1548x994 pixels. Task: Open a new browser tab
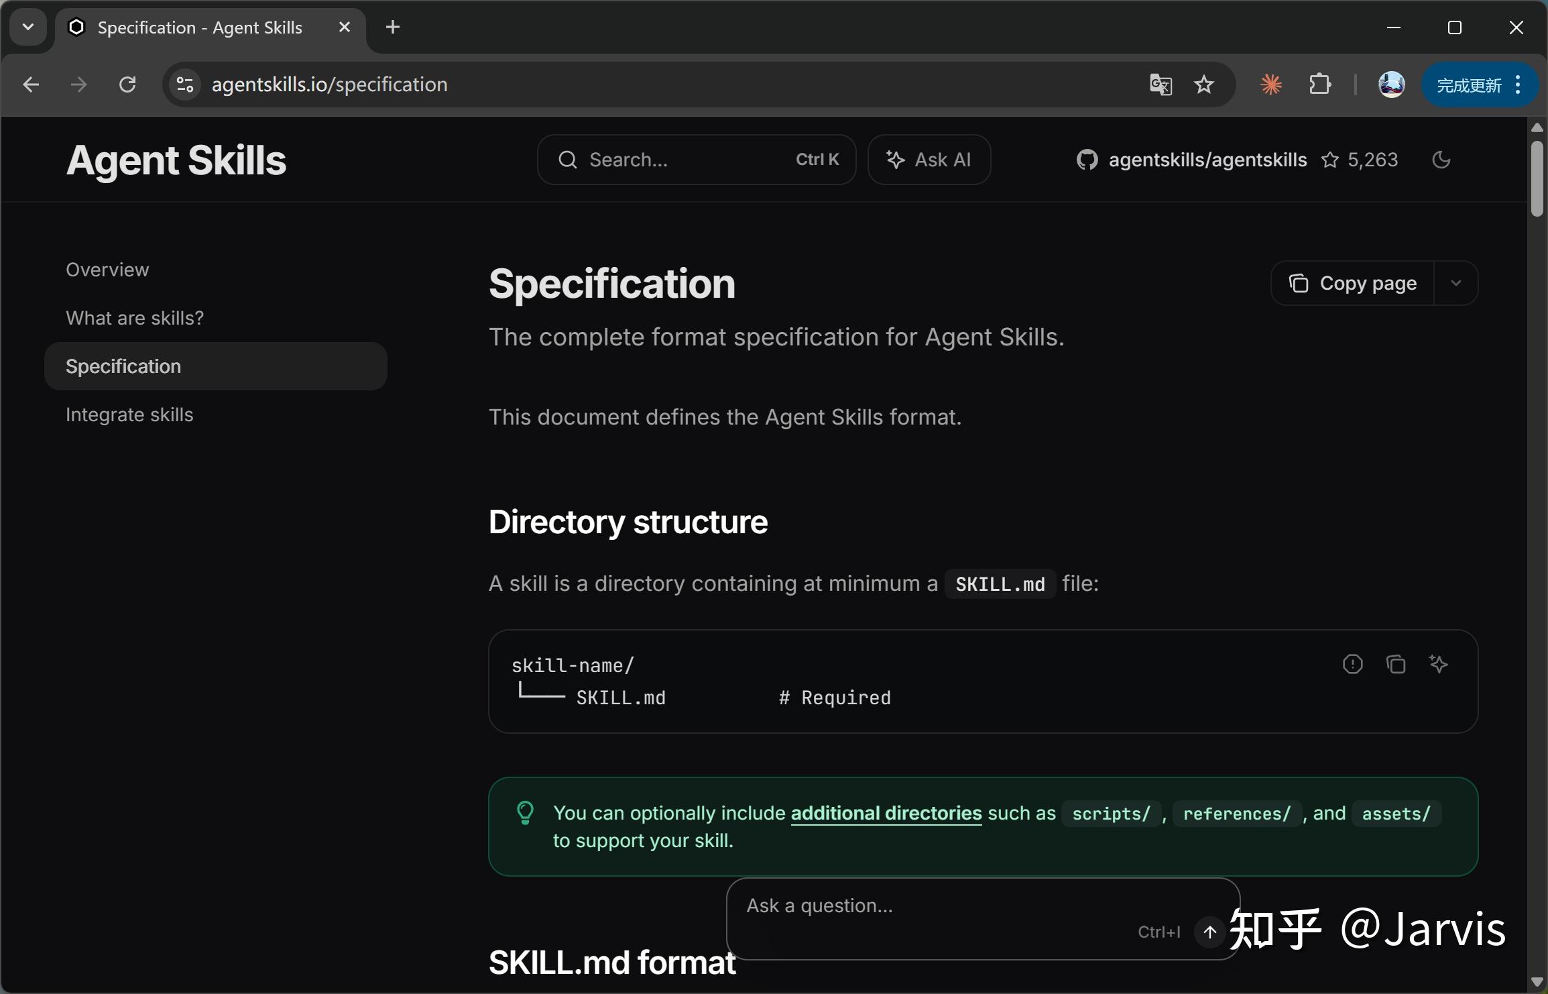point(393,27)
